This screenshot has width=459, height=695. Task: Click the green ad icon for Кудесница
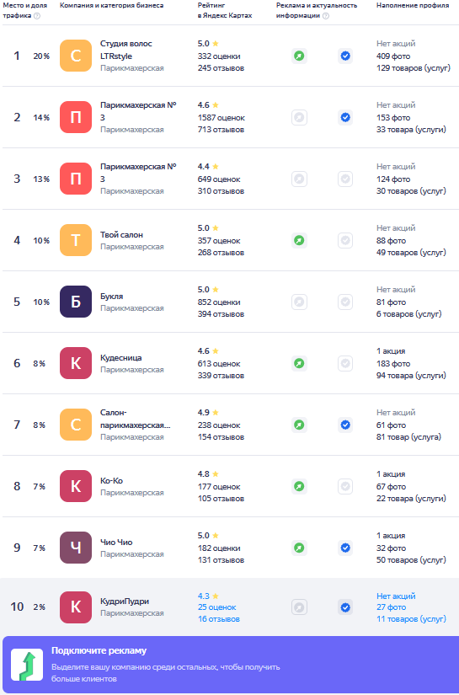(x=300, y=364)
